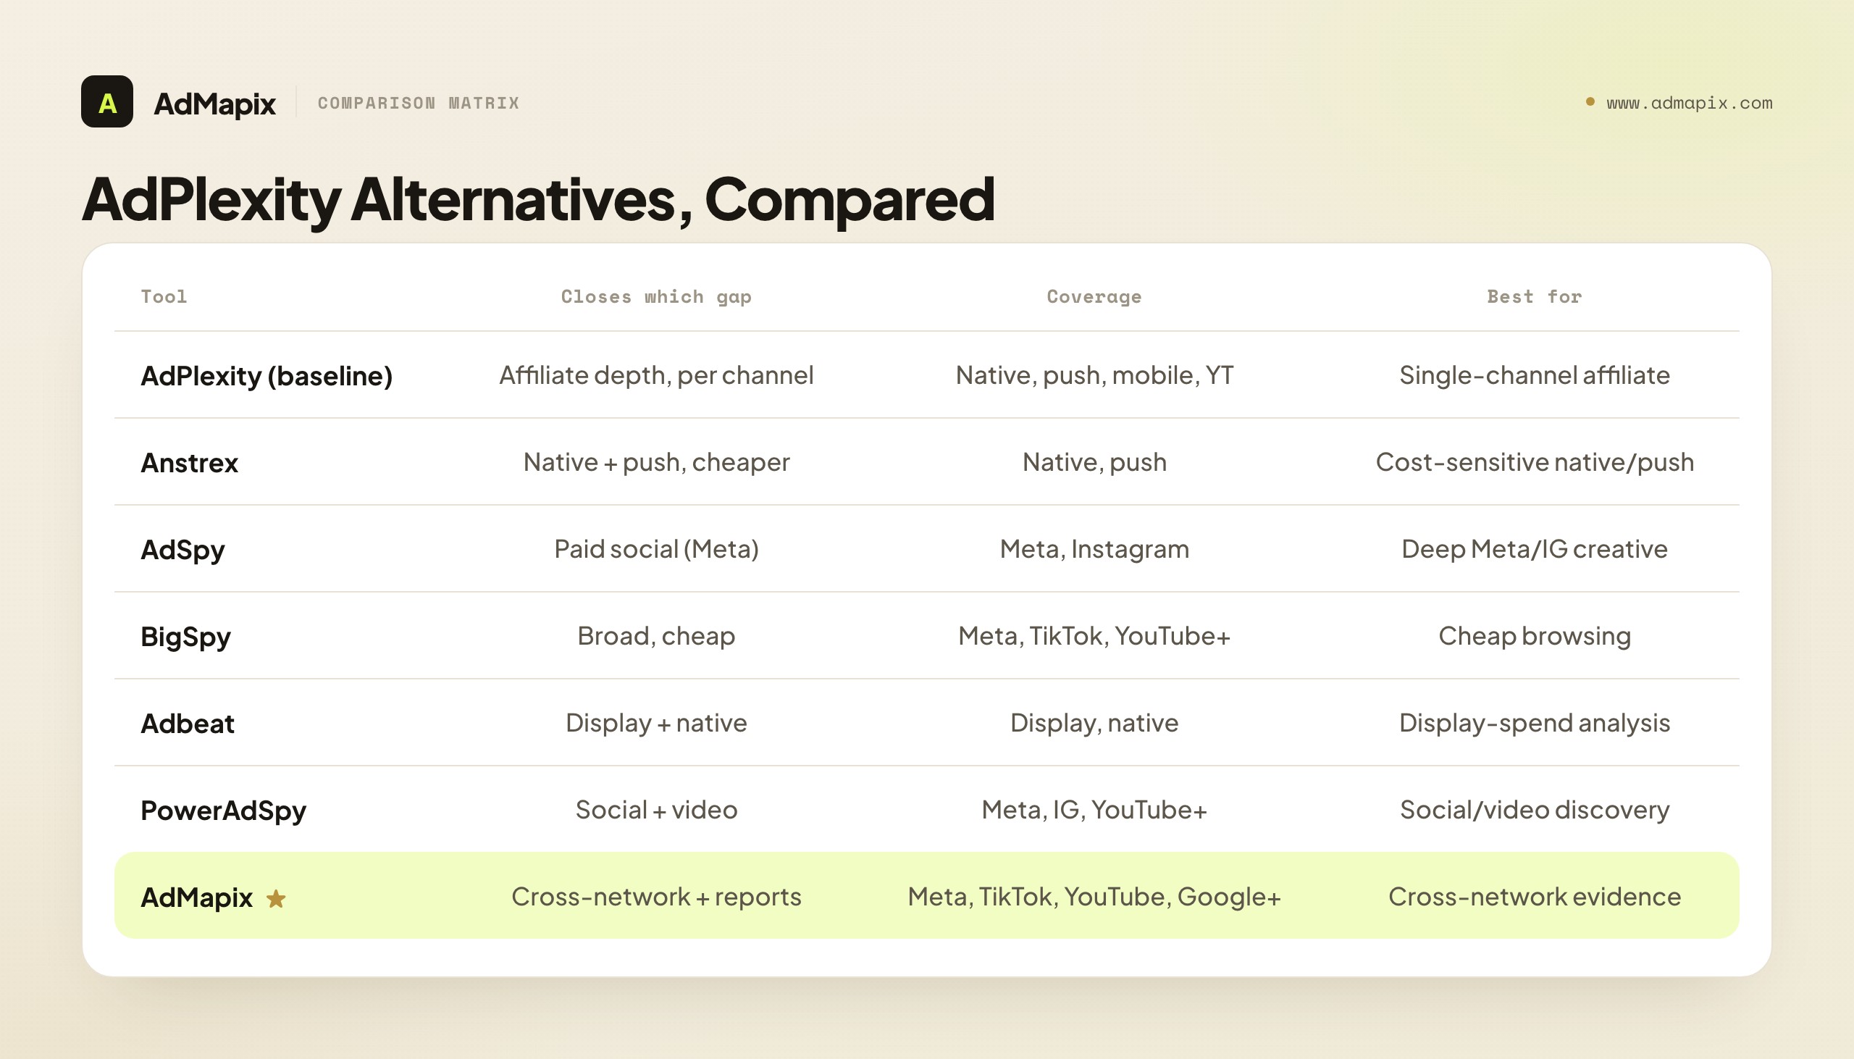The height and width of the screenshot is (1059, 1854).
Task: Click the Single-channel affiliate cell
Action: (x=1534, y=375)
